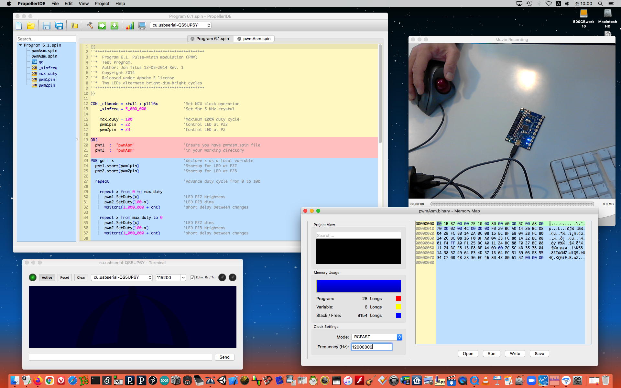Viewport: 621px width, 388px height.
Task: Open the RCFAST clock Mode dropdown
Action: tap(377, 337)
